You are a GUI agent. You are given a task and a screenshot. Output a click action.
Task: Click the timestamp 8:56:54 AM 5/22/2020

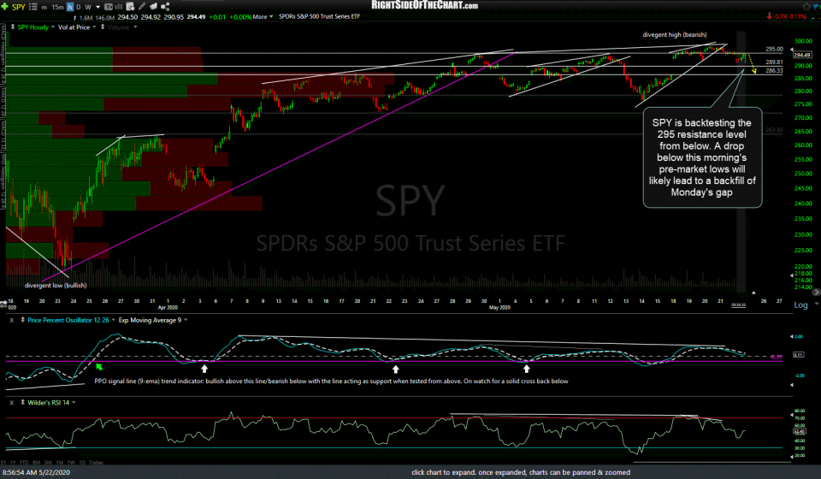[x=36, y=472]
